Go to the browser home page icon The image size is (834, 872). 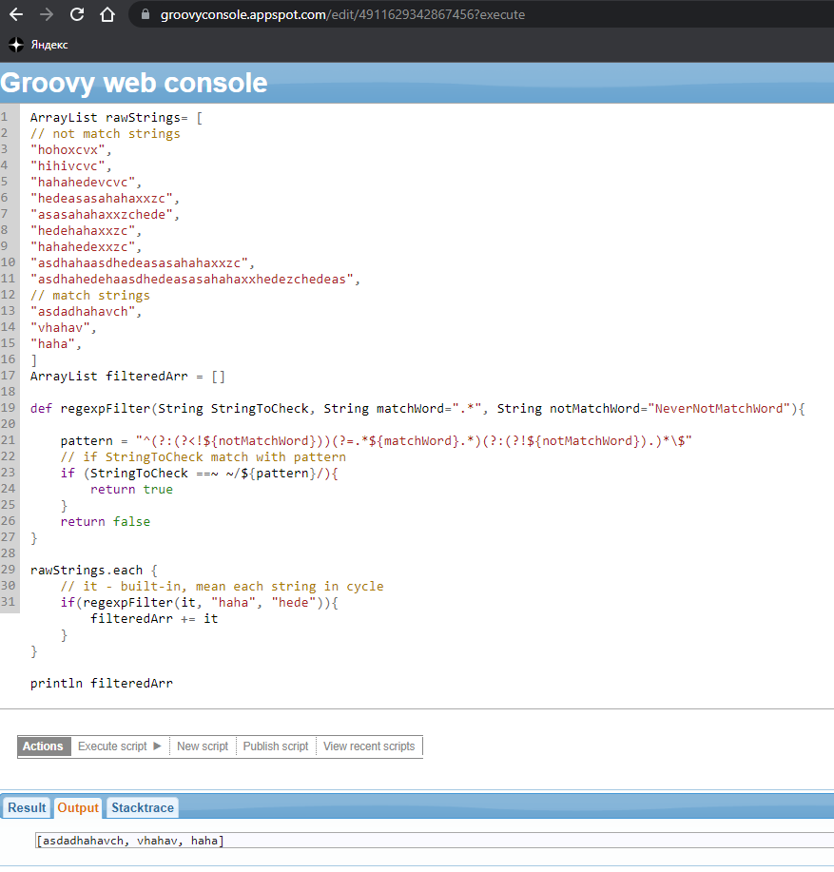(107, 14)
